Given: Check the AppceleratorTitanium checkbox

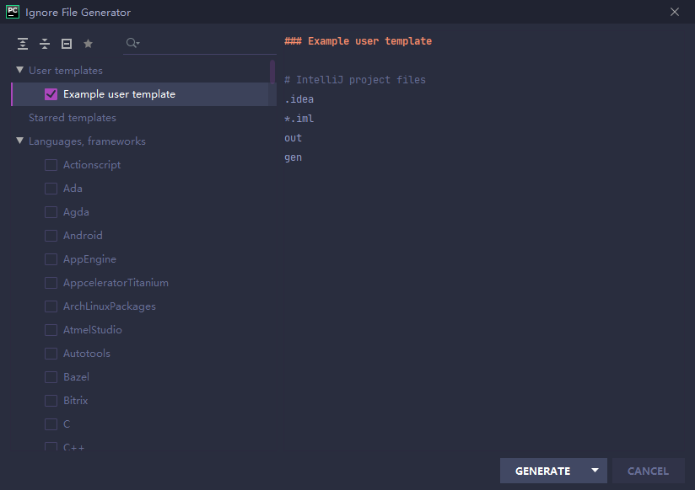Looking at the screenshot, I should pos(51,283).
